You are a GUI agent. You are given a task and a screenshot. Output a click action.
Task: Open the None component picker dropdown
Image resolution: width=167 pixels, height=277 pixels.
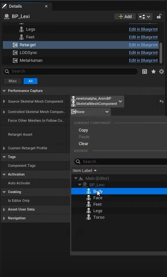point(90,112)
